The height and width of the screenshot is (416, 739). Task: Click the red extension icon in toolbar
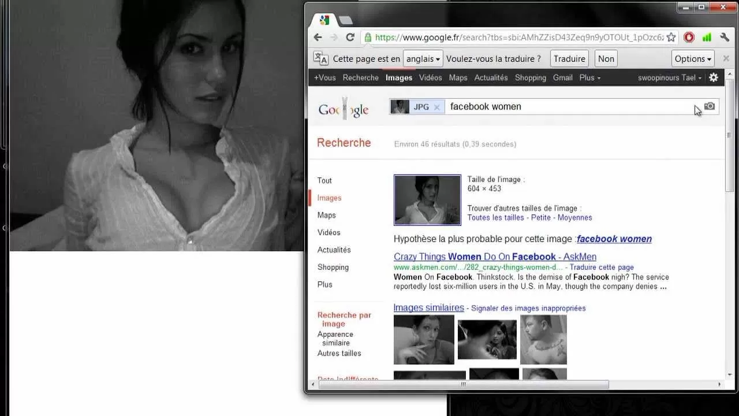689,37
